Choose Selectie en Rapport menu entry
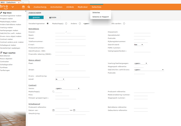Screen dimensions: 181x126 point(100,17)
